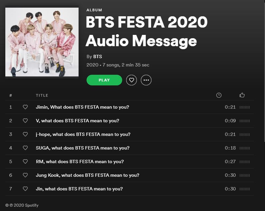Click the album cover artwork thumbnail
Viewport: 265px width, 211px height.
pos(42,42)
